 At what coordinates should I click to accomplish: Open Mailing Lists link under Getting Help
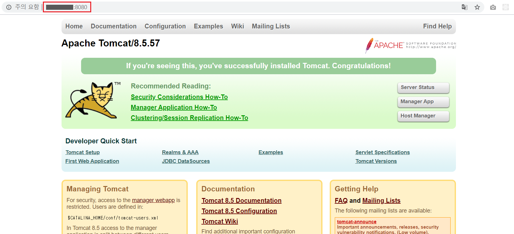click(x=381, y=201)
